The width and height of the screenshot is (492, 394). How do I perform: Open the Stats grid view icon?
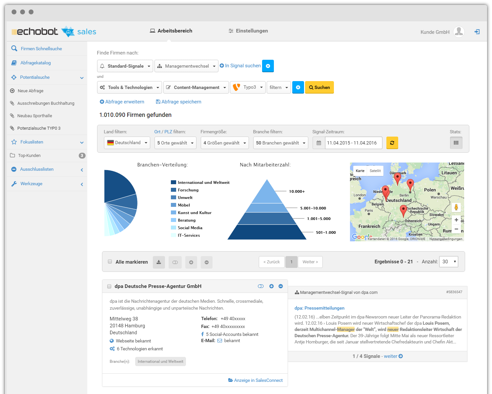(456, 143)
